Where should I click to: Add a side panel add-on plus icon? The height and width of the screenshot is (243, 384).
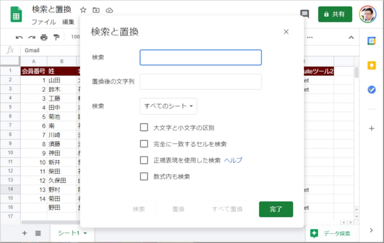[x=371, y=129]
